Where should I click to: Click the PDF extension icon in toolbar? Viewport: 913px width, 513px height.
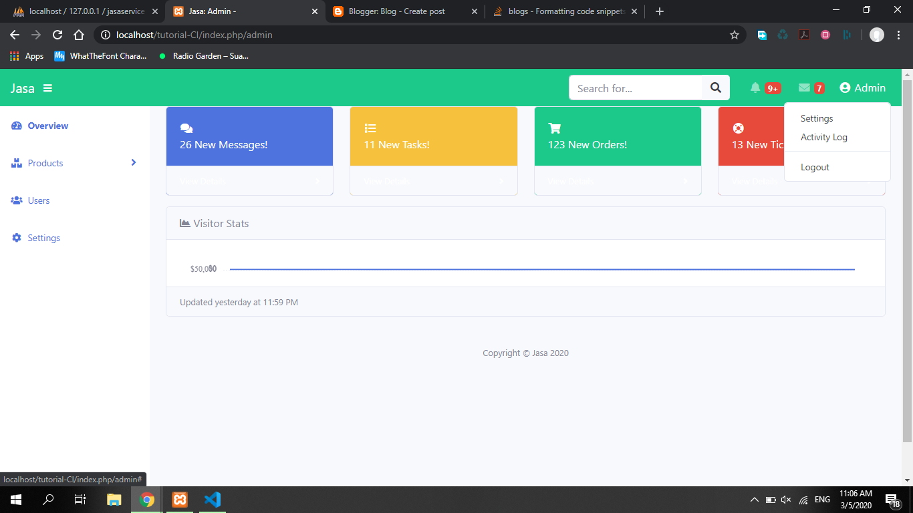[x=804, y=35]
